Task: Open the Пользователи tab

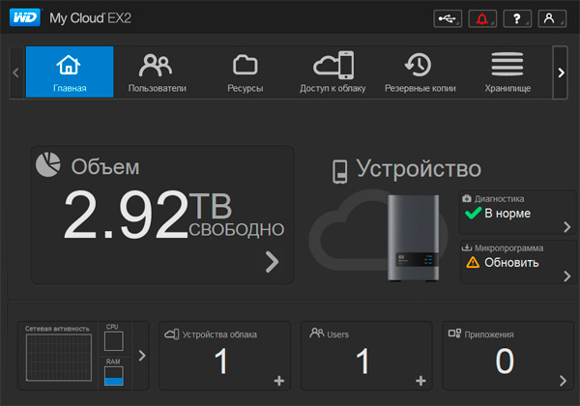Action: click(x=157, y=72)
